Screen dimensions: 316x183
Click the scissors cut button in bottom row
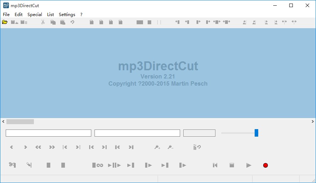12,165
